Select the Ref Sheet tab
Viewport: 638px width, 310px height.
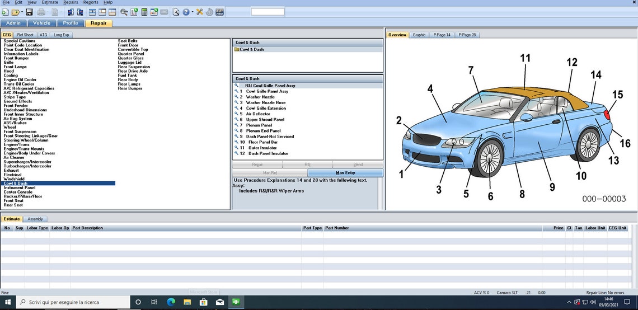point(25,35)
